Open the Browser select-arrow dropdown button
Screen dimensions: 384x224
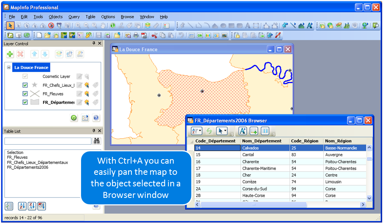click(222, 131)
